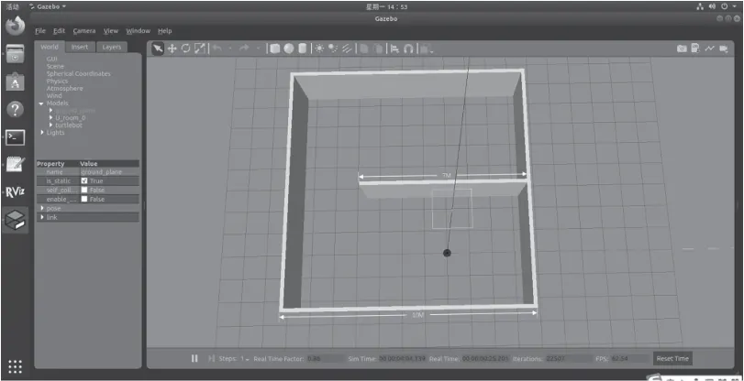Add a spot light
744x381 pixels.
(x=333, y=49)
